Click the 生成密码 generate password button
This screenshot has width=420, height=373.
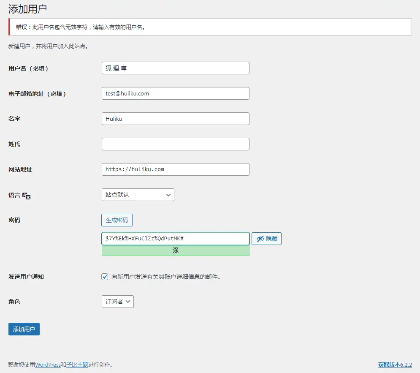[117, 220]
